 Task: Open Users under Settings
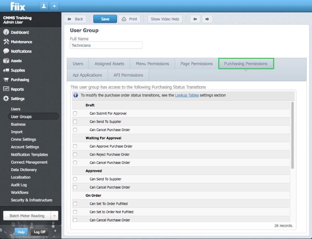(16, 109)
